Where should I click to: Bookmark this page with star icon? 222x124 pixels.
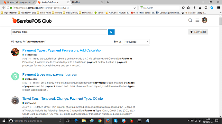click(183, 8)
